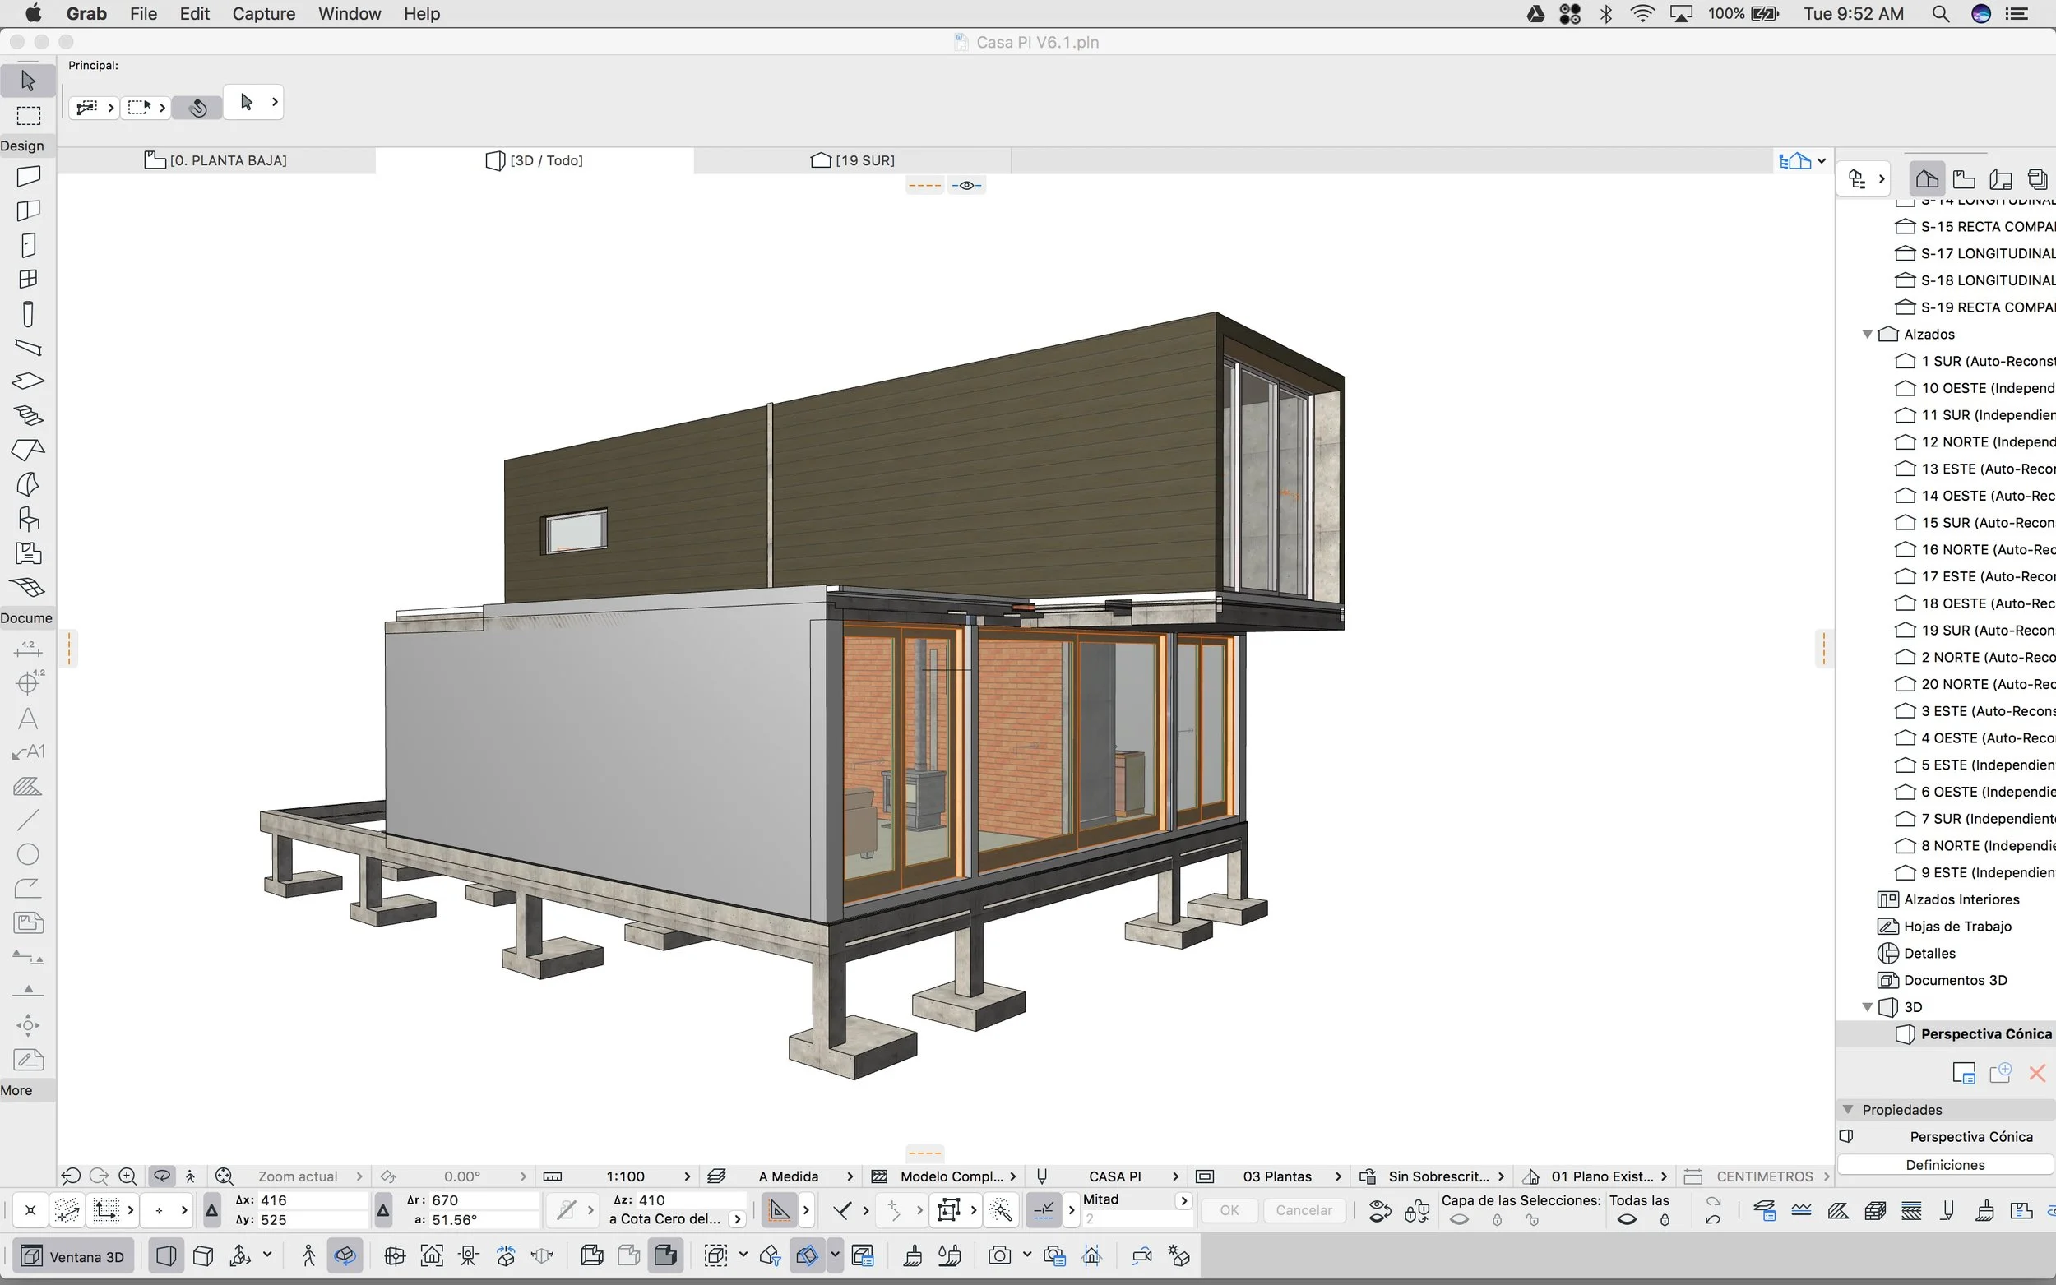Select the Zone tool

tap(28, 553)
